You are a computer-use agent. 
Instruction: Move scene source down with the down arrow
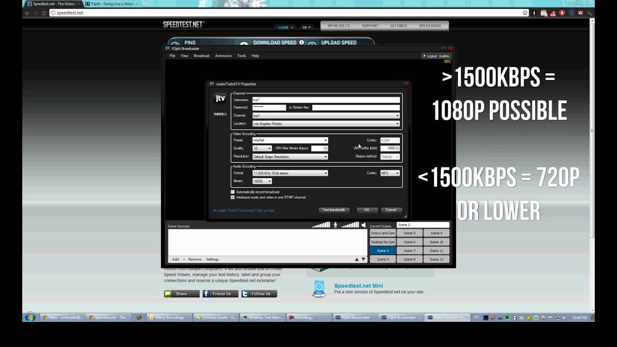pyautogui.click(x=363, y=259)
